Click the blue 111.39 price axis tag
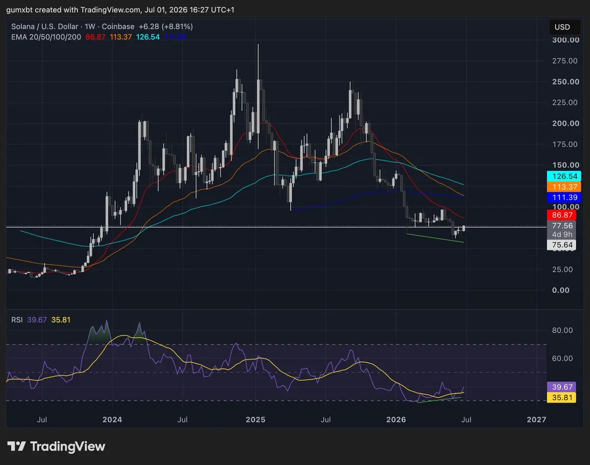This screenshot has width=590, height=465. point(563,197)
